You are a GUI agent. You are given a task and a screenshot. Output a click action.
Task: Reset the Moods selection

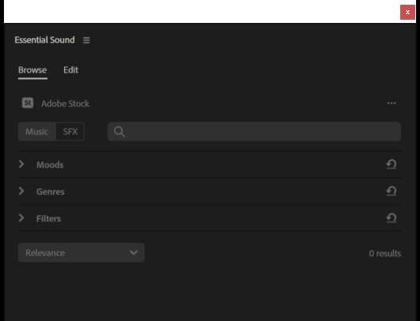pyautogui.click(x=392, y=164)
